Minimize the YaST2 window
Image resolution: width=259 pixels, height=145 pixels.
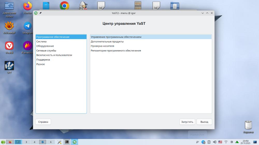pyautogui.click(x=203, y=13)
